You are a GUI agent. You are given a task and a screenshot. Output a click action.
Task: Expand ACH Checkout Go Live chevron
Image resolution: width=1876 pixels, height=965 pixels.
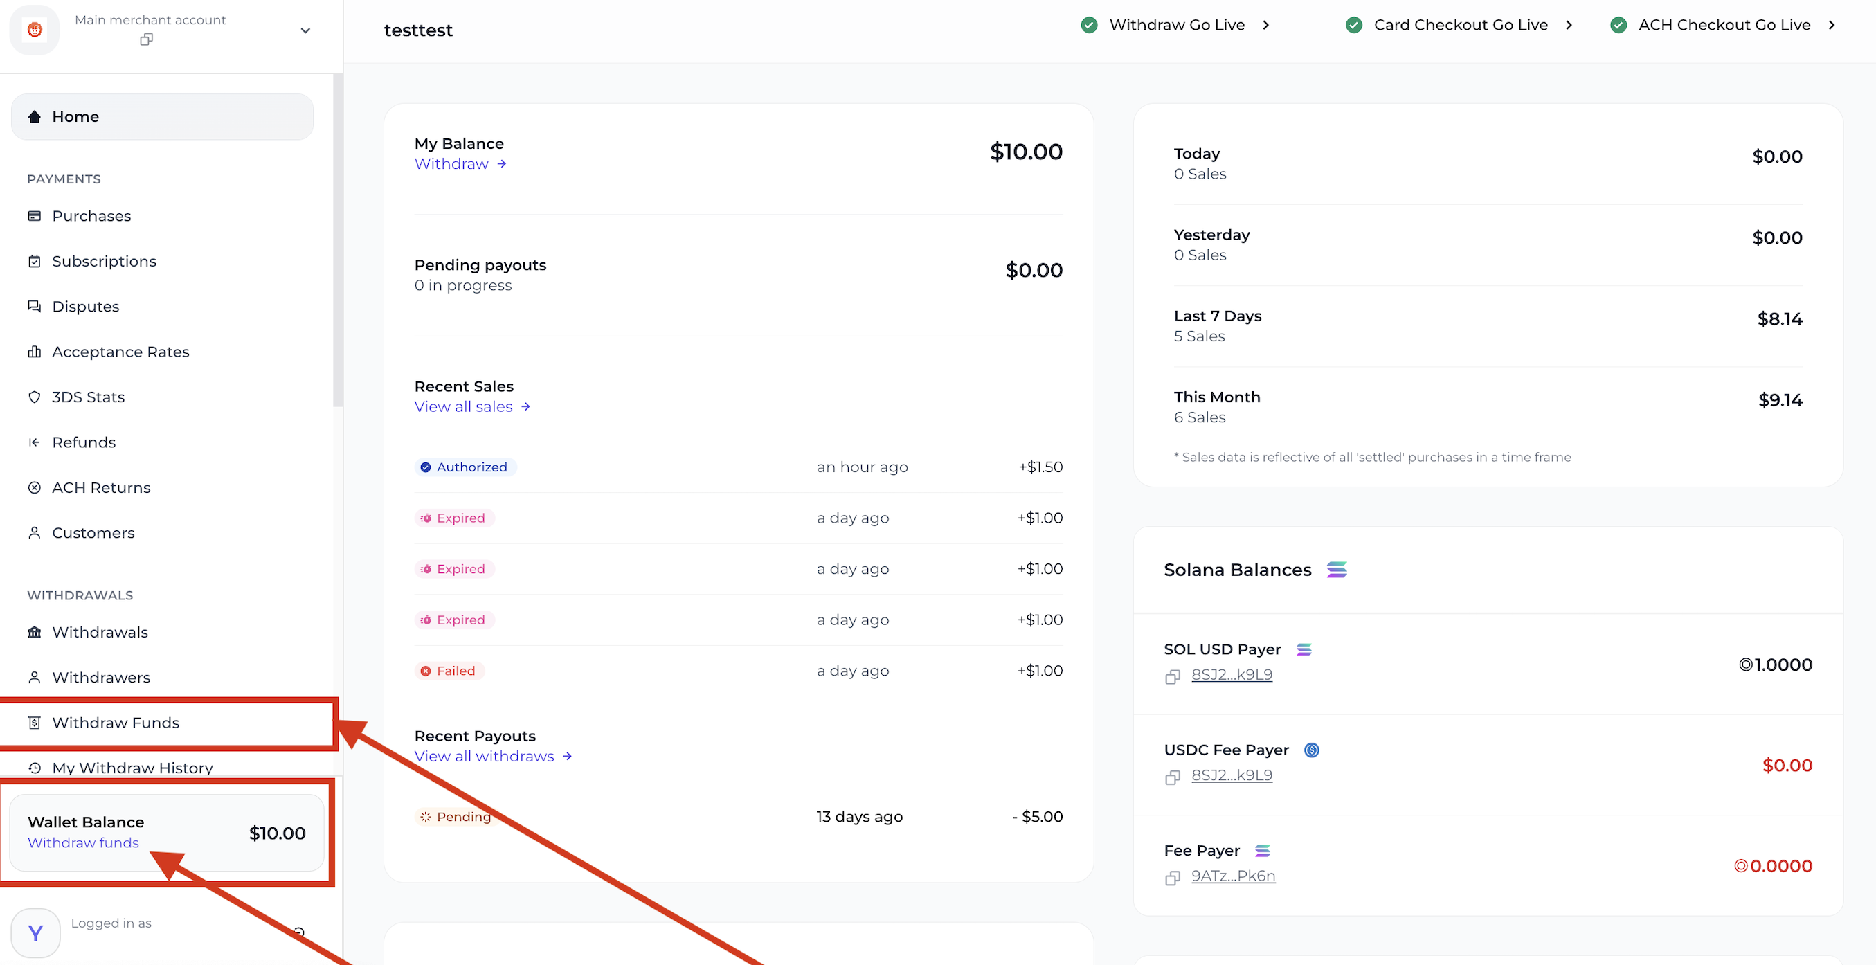pyautogui.click(x=1832, y=25)
